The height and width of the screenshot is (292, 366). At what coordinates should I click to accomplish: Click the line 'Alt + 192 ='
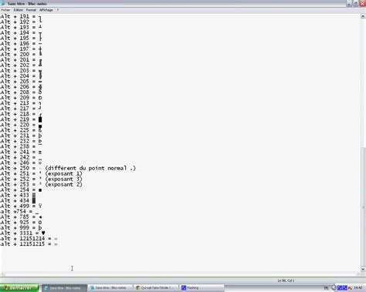tap(21, 22)
